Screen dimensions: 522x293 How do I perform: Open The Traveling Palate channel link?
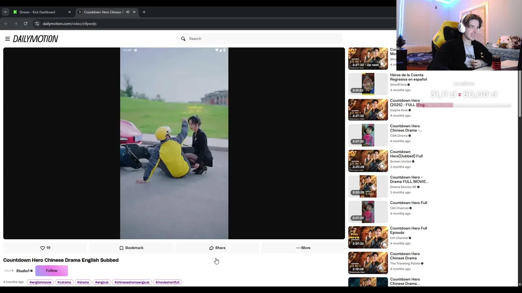pos(405,264)
